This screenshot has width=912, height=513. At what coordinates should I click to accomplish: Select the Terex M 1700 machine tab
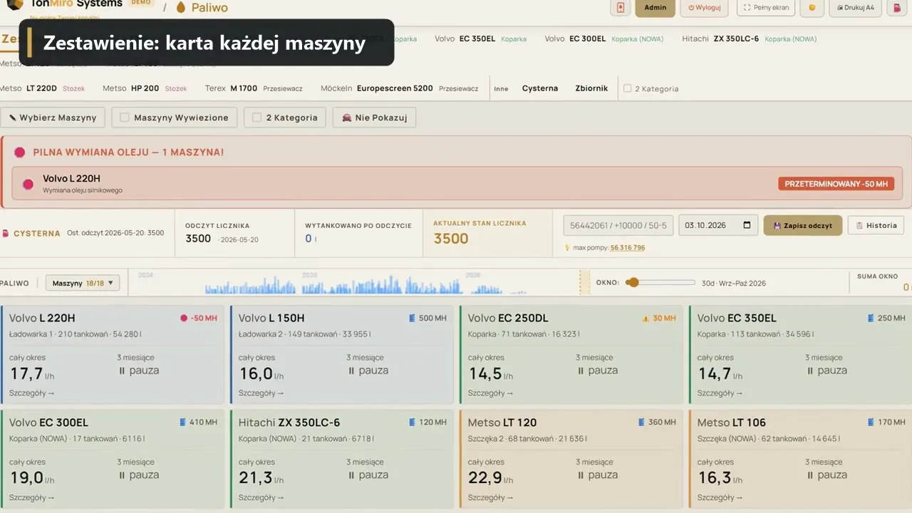tap(254, 88)
